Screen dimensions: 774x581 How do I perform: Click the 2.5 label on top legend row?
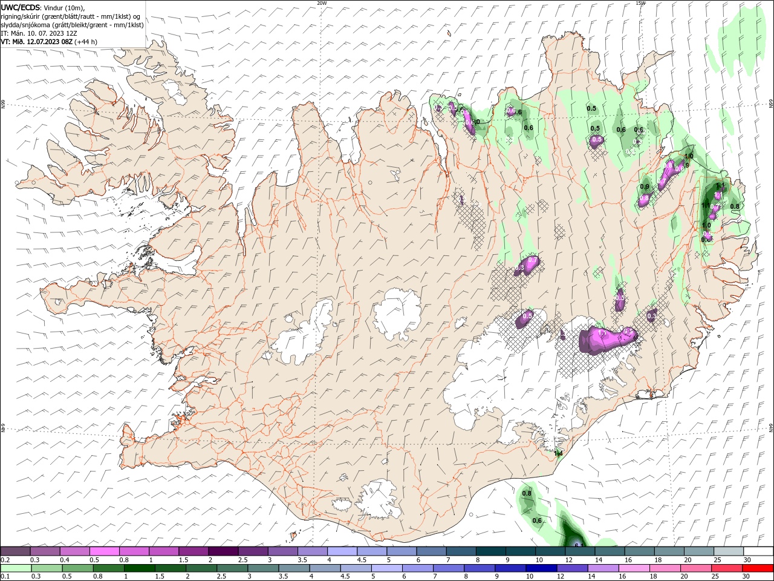click(242, 560)
